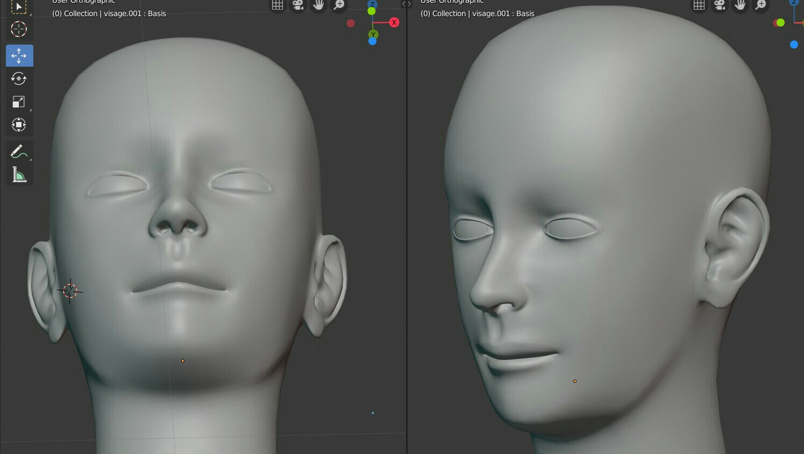
Task: Click "(0) Collection | visage.001 : Basis" in left viewport
Action: click(109, 13)
